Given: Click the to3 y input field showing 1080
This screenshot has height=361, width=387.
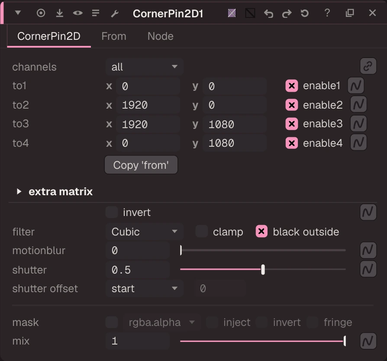Looking at the screenshot, I should 235,124.
